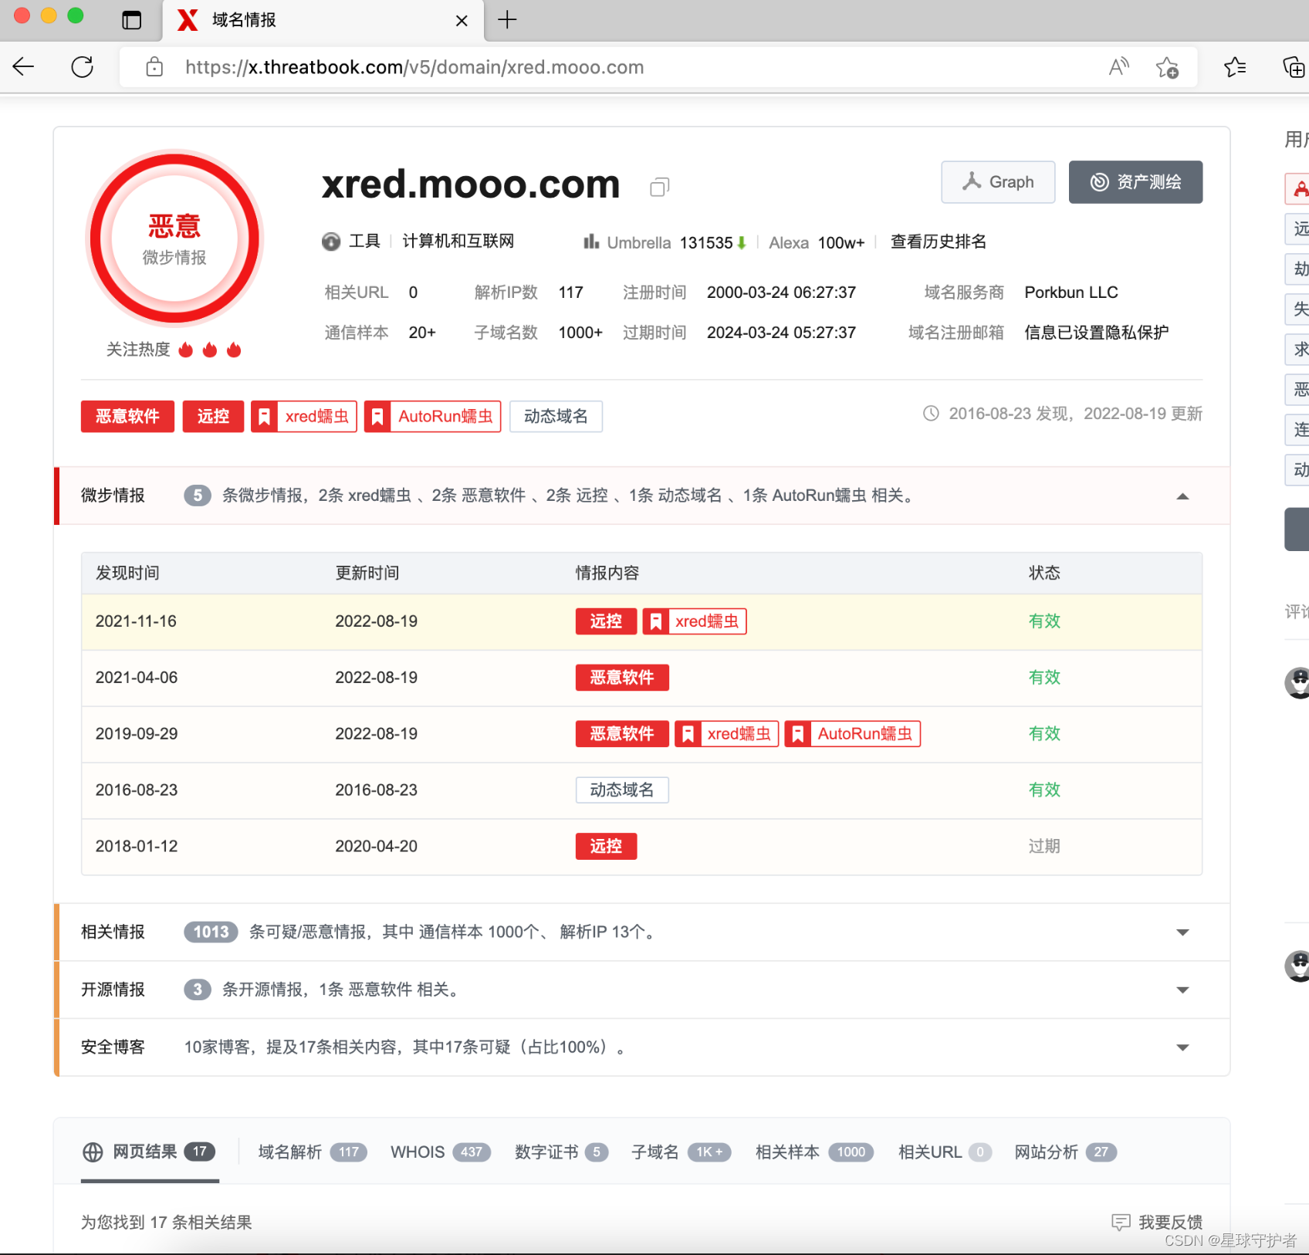Click the 查看历史排名 link
The height and width of the screenshot is (1255, 1309).
939,242
